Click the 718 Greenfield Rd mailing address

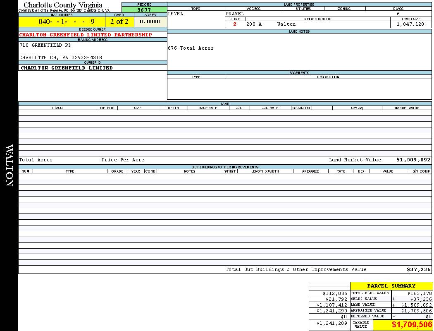point(45,45)
